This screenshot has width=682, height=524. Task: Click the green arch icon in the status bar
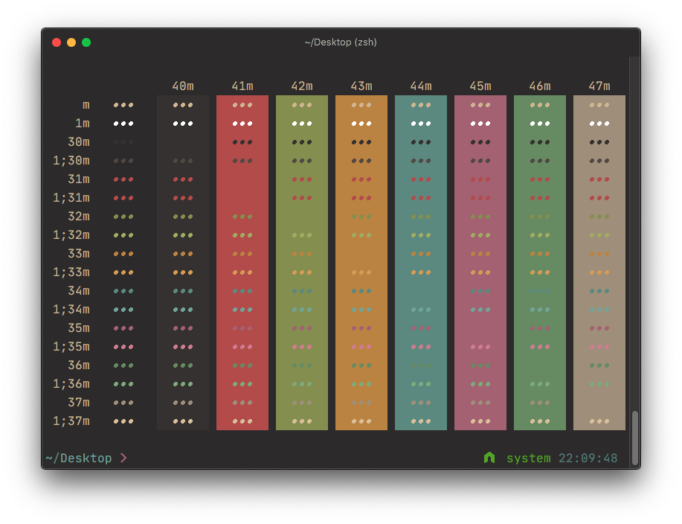(x=489, y=458)
